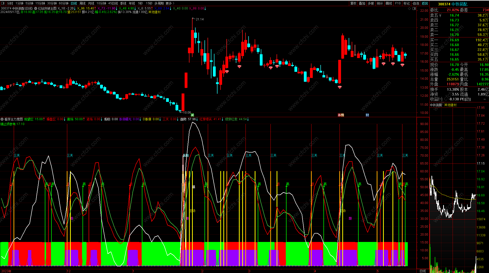The image size is (489, 273).
Task: Choose the 30分钟 chart period
Action: (52, 3)
